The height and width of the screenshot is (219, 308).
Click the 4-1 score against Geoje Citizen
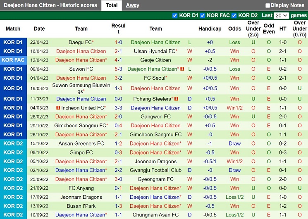[x=118, y=60]
